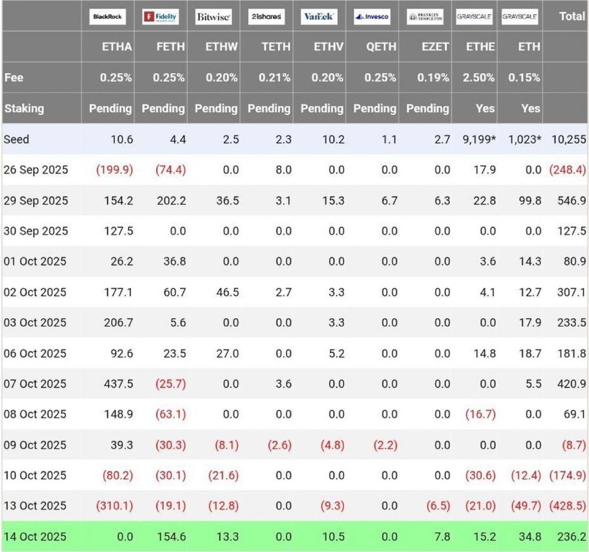Click the Grayscale logo above ETHE
This screenshot has width=589, height=552.
pos(474,17)
